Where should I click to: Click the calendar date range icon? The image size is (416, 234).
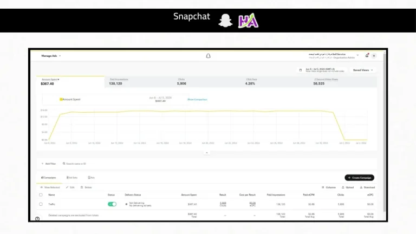(300, 70)
